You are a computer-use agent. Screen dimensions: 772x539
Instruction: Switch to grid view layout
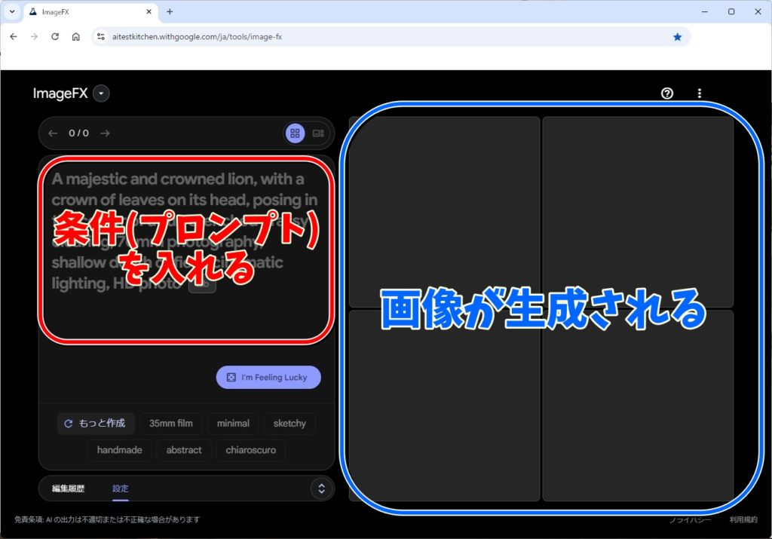click(x=295, y=133)
